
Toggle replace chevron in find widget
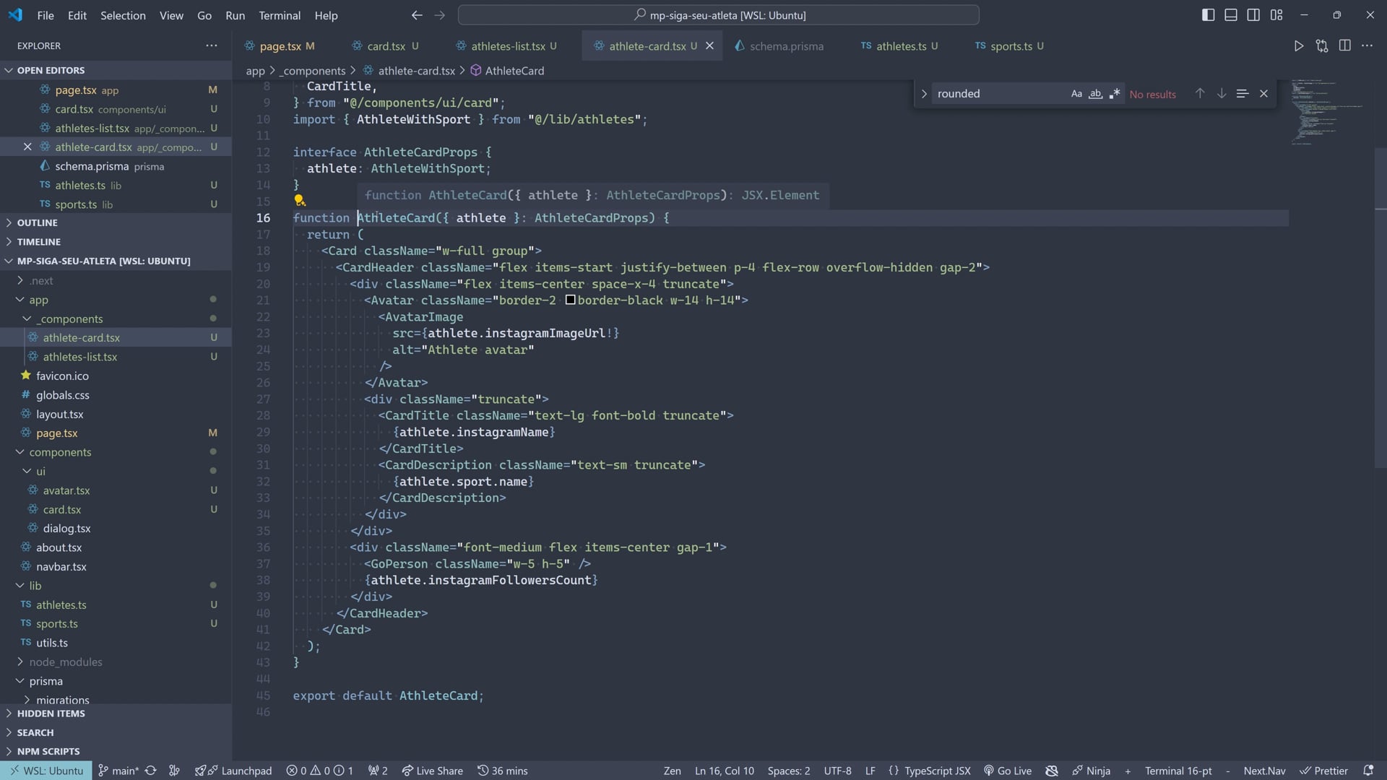[923, 94]
